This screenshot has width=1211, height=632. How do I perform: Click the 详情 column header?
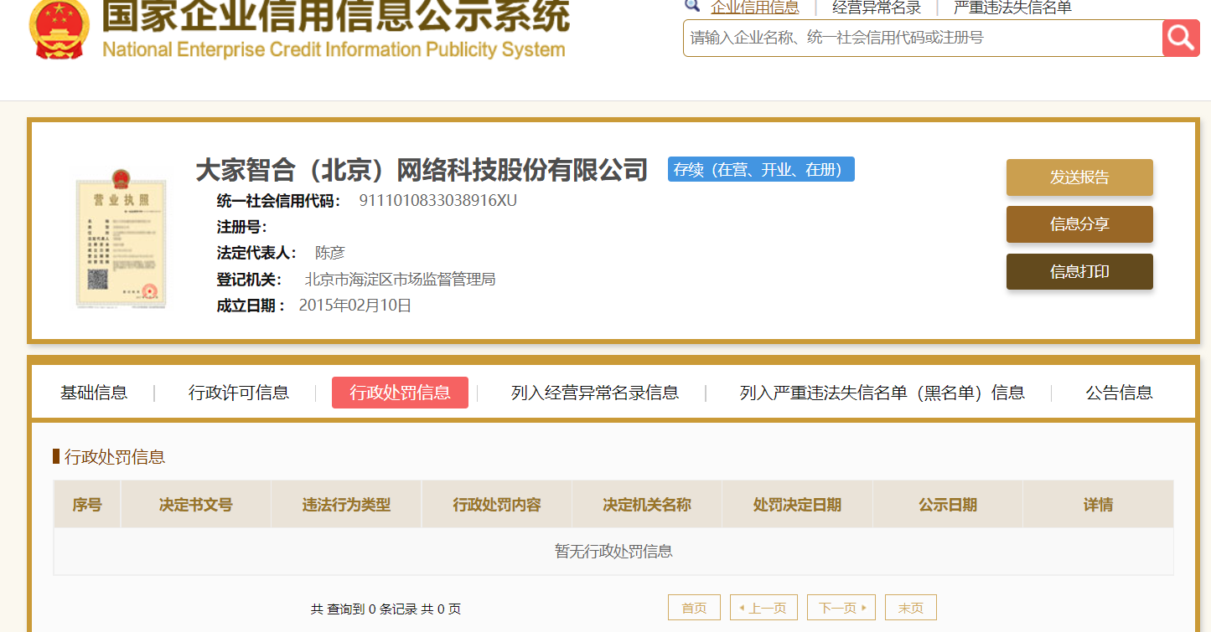tap(1098, 505)
